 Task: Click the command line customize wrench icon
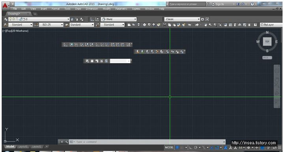[66, 142]
